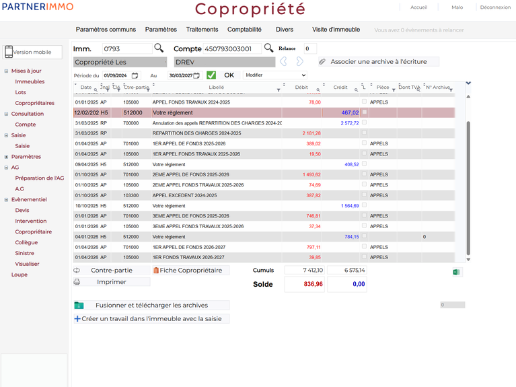This screenshot has width=516, height=387.
Task: Collapse the Mises à jour tree section
Action: pyautogui.click(x=6, y=71)
